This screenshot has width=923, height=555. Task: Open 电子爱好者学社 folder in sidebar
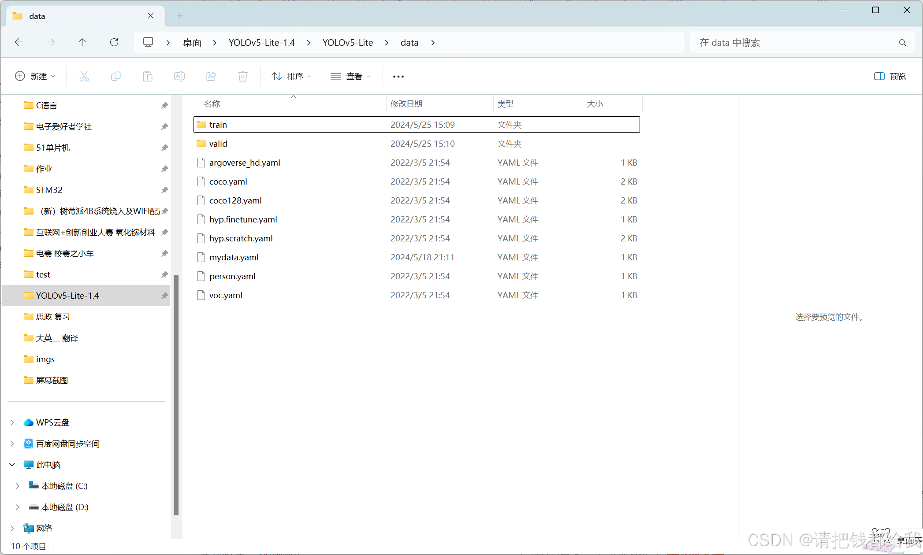point(86,126)
